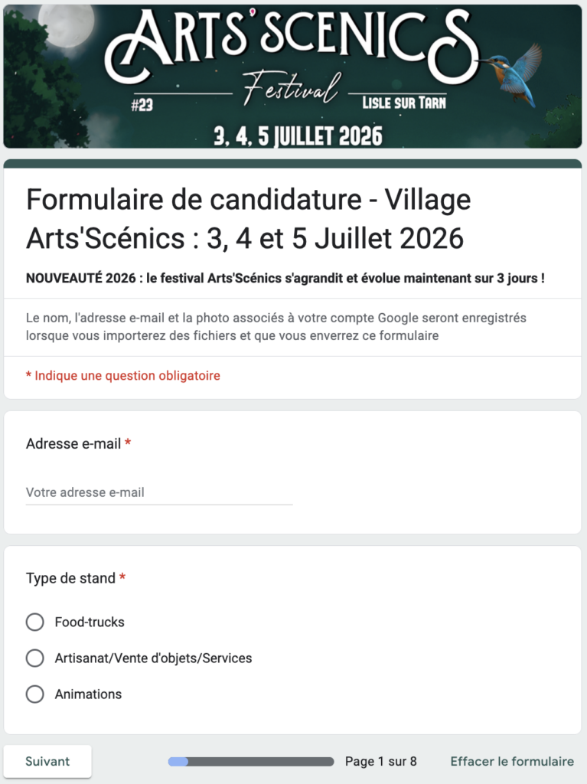Pick the Animations radio button
The width and height of the screenshot is (587, 784).
tap(35, 694)
